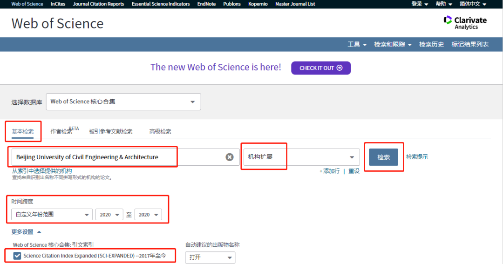The image size is (503, 264).
Task: Open the 简体中文 language menu
Action: (473, 4)
